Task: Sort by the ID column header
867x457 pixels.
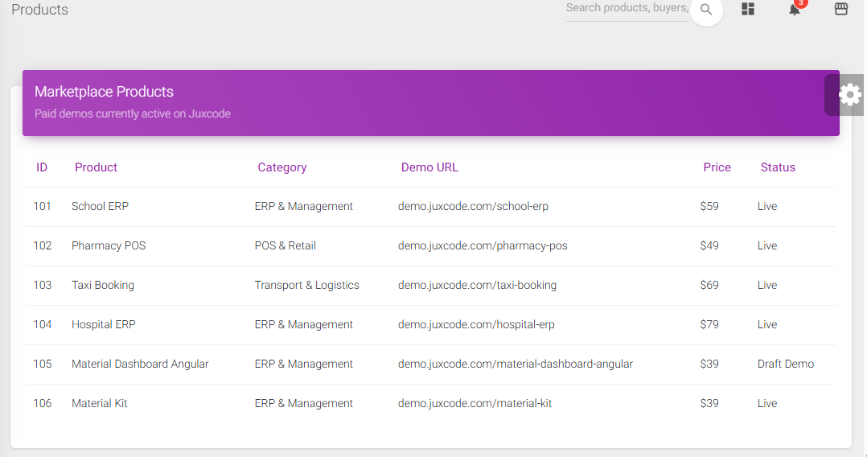Action: 42,167
